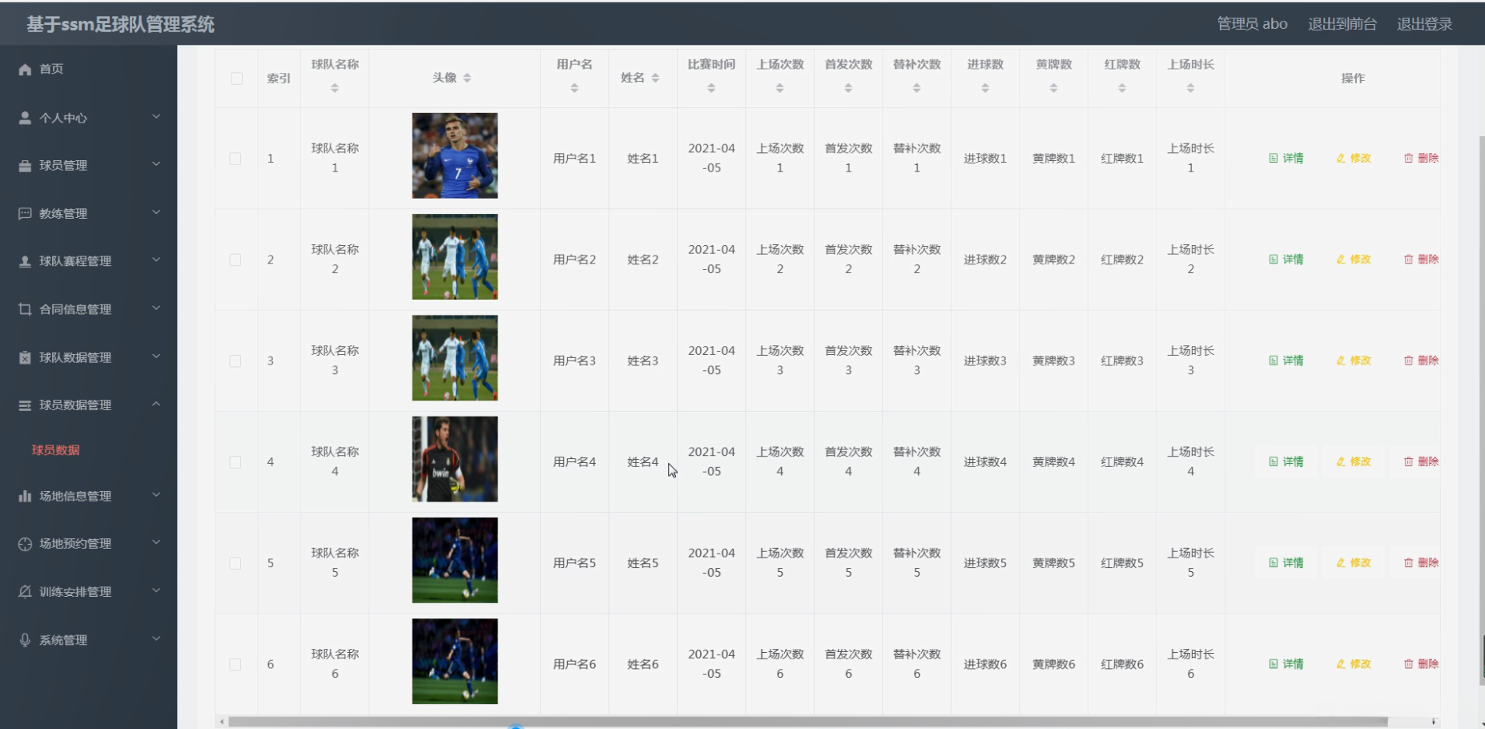Click the sort icon under 比赛时间 header
The height and width of the screenshot is (729, 1485).
(711, 88)
